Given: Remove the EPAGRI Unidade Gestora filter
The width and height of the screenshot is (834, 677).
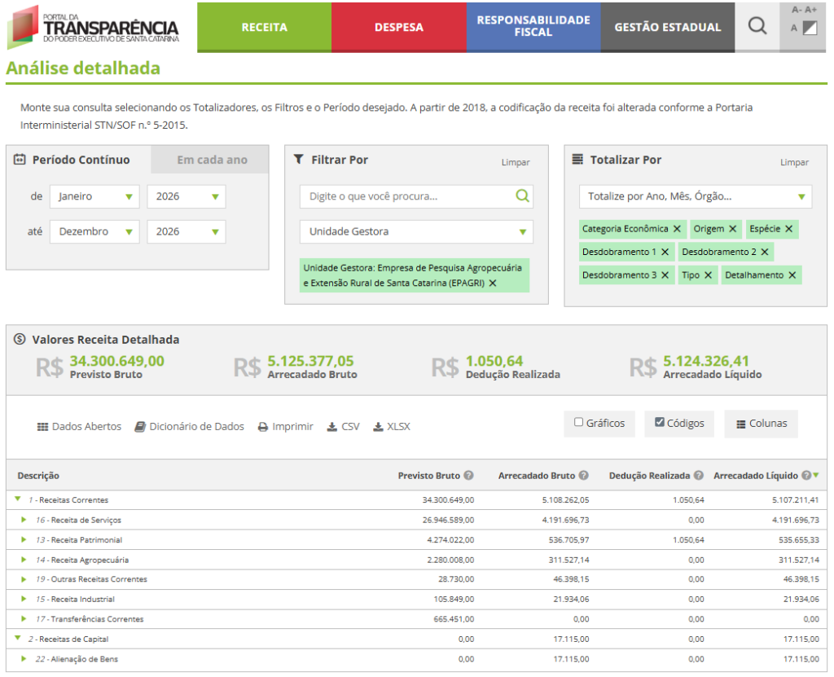Looking at the screenshot, I should click(x=493, y=284).
